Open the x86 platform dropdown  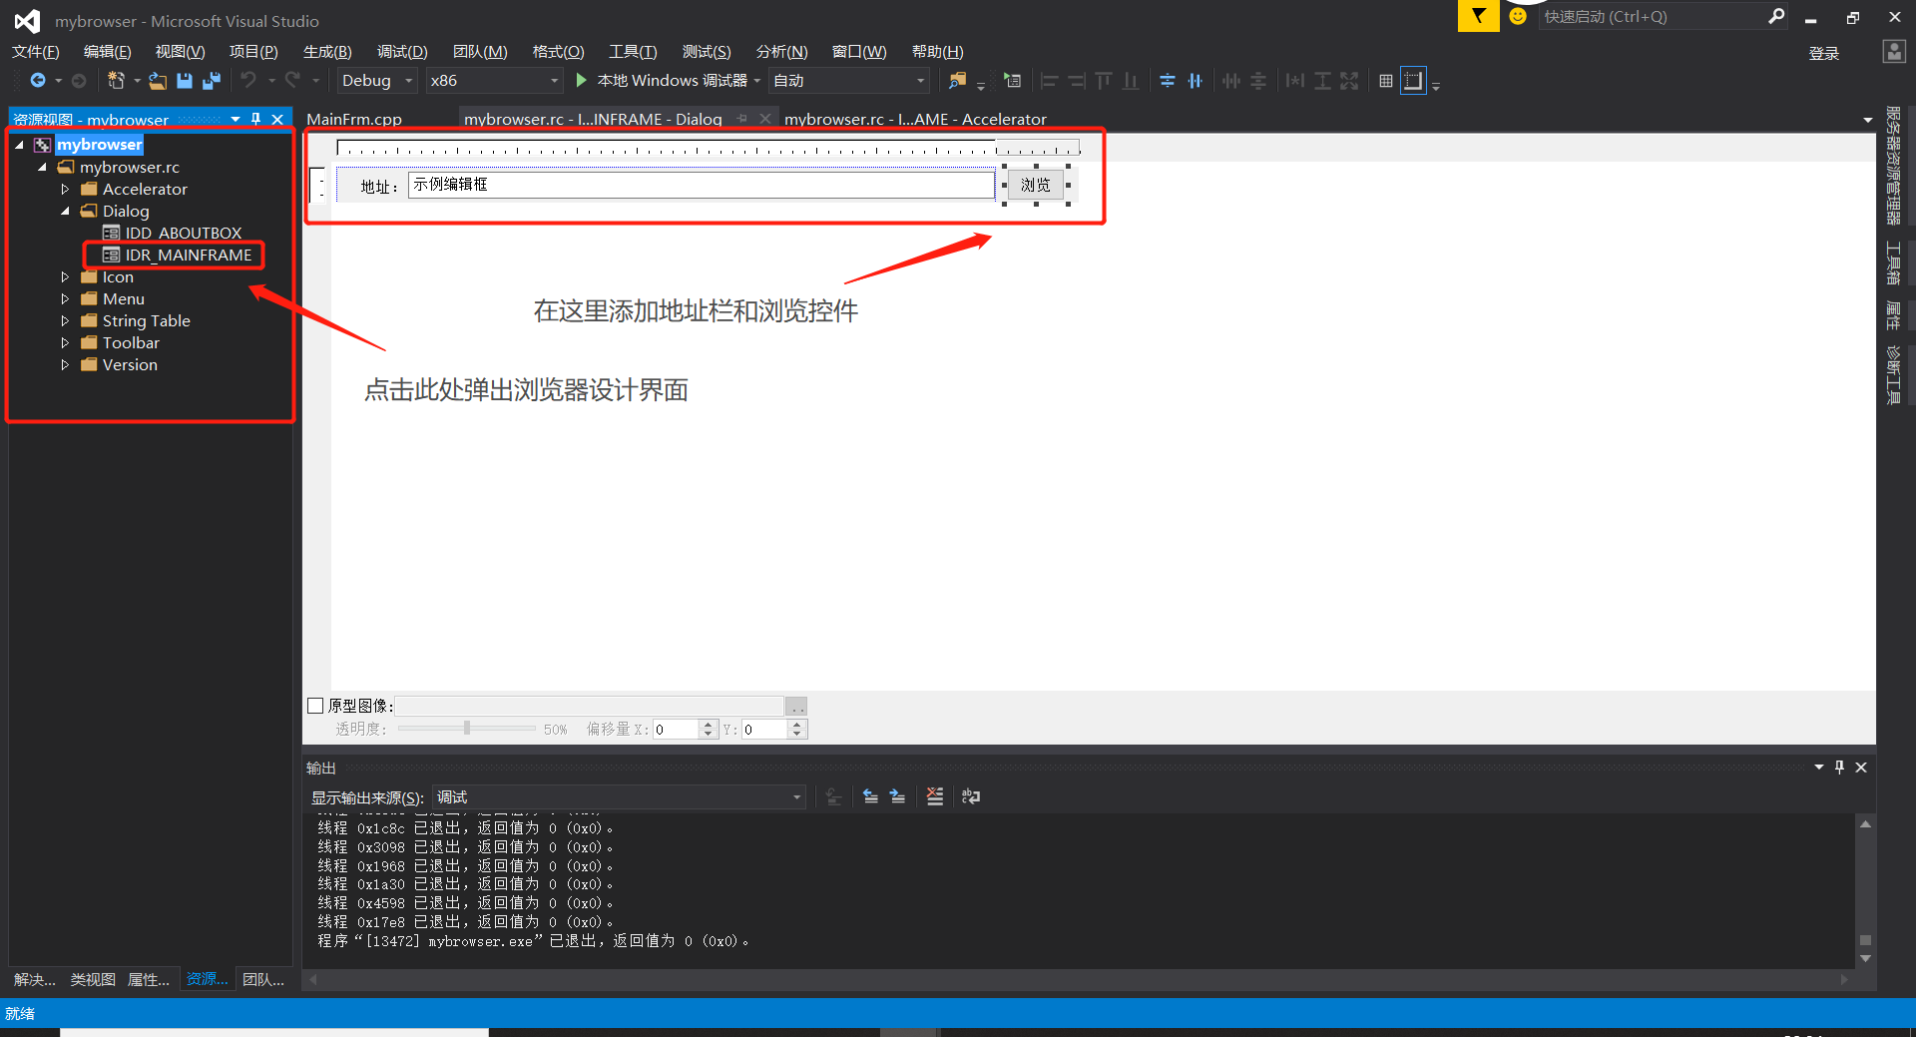coord(494,81)
